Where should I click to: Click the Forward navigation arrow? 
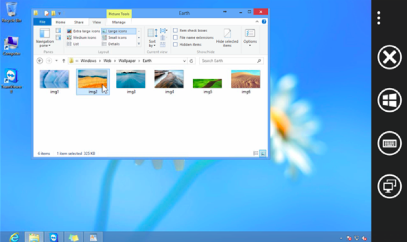click(x=48, y=61)
